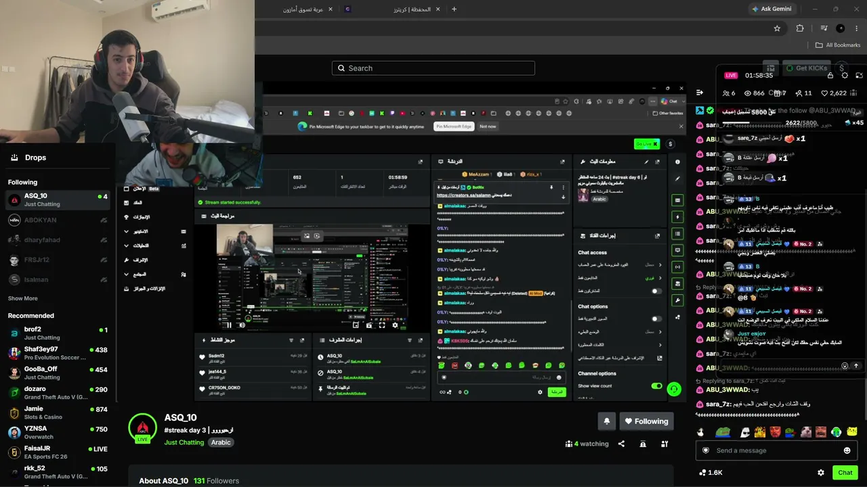Image resolution: width=867 pixels, height=487 pixels.
Task: Click the pin icon on the dashboard pinned message
Action: tap(551, 187)
